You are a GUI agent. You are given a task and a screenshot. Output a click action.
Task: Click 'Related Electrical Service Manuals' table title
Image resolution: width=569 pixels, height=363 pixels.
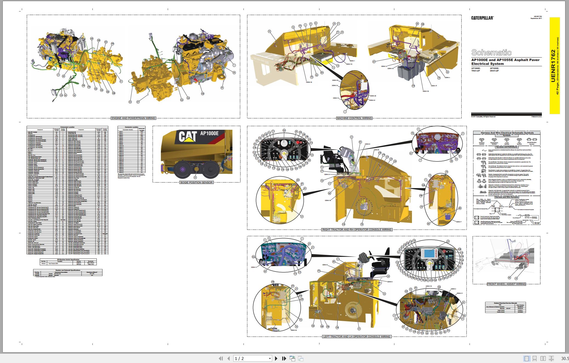[505, 303]
